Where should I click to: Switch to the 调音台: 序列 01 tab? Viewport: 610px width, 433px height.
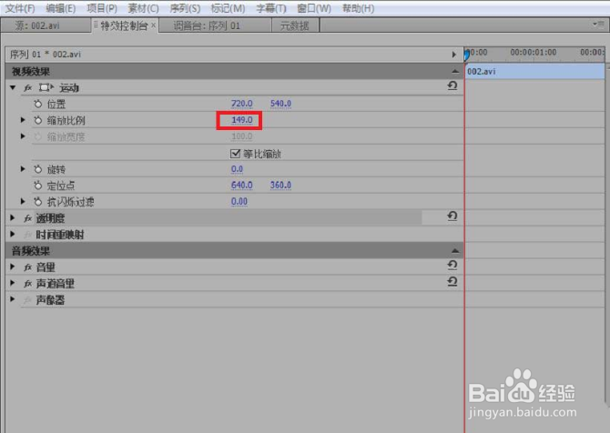click(x=215, y=25)
